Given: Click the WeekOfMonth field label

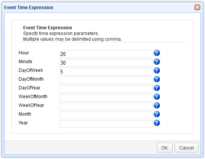Looking at the screenshot, I should [x=33, y=97].
